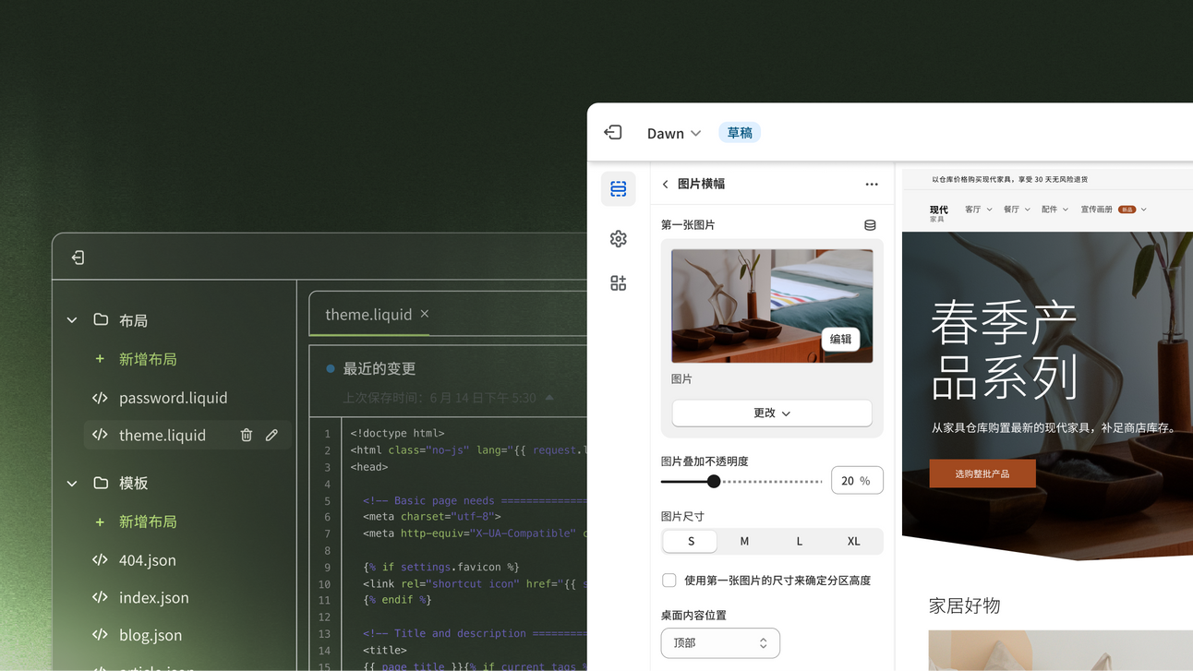This screenshot has width=1193, height=671.
Task: Open 404.json file
Action: (148, 560)
